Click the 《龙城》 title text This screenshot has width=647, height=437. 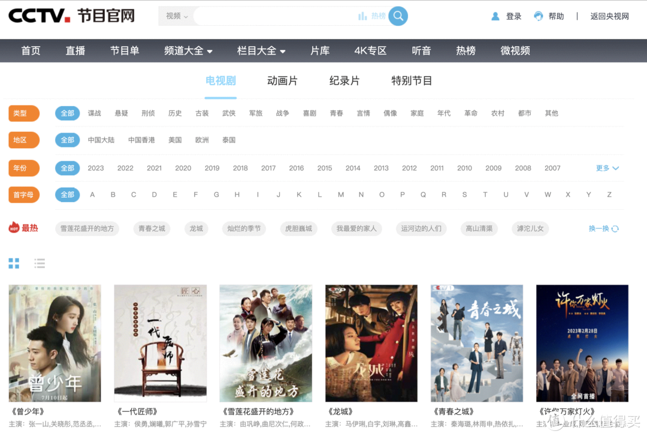(x=340, y=412)
